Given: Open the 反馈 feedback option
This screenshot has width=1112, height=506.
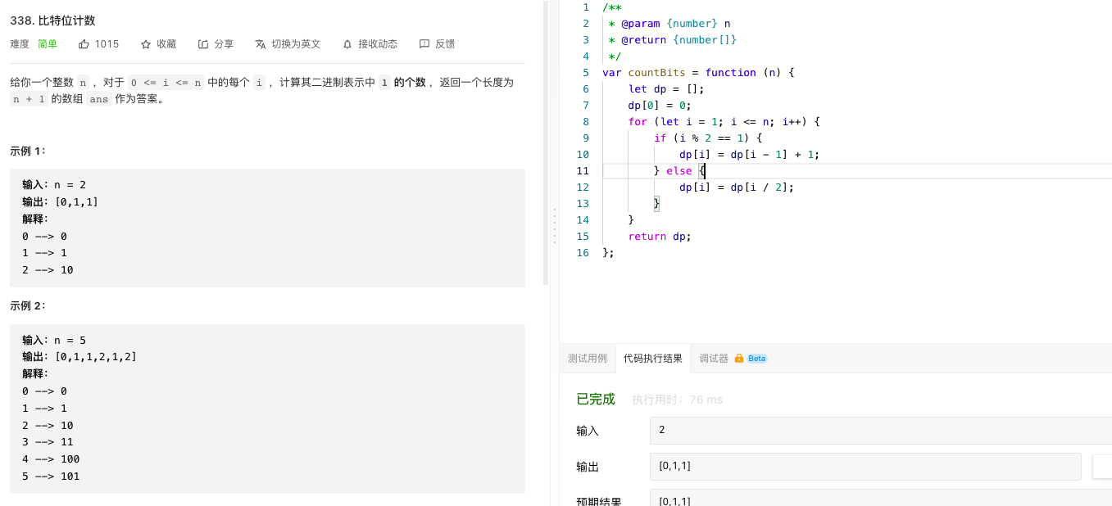Looking at the screenshot, I should pos(437,44).
